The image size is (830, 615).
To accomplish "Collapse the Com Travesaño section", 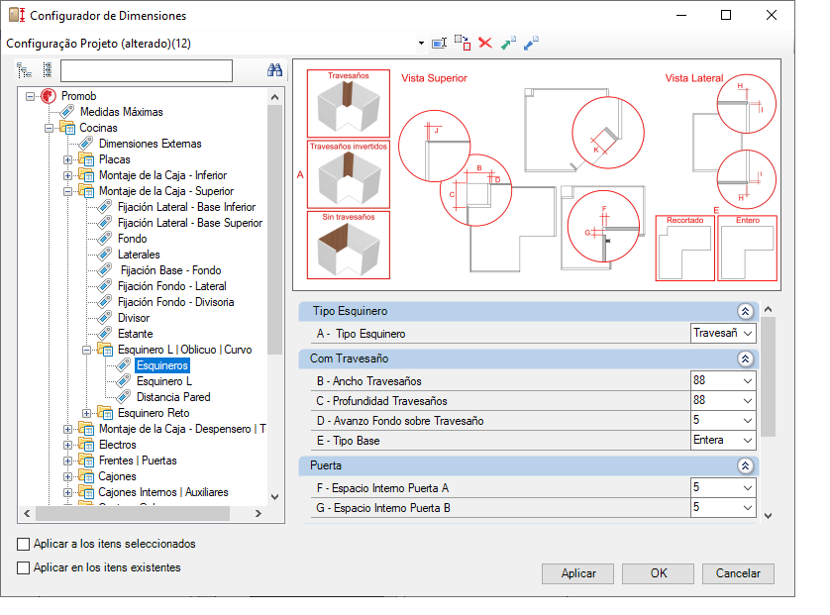I will click(x=745, y=359).
